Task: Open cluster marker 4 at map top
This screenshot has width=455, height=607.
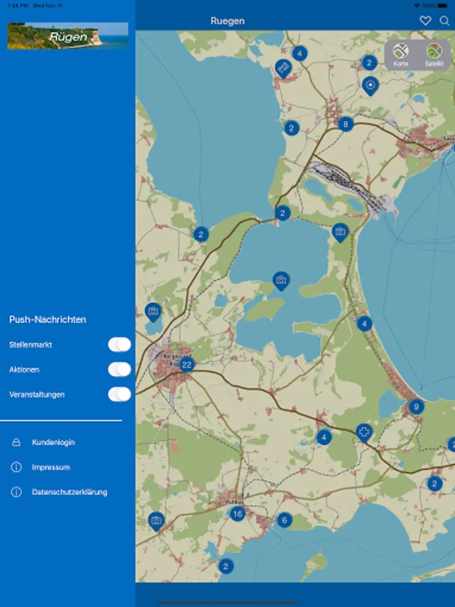Action: [x=299, y=53]
